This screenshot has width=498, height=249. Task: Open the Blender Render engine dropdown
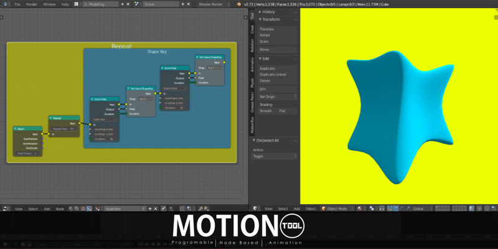pos(213,4)
